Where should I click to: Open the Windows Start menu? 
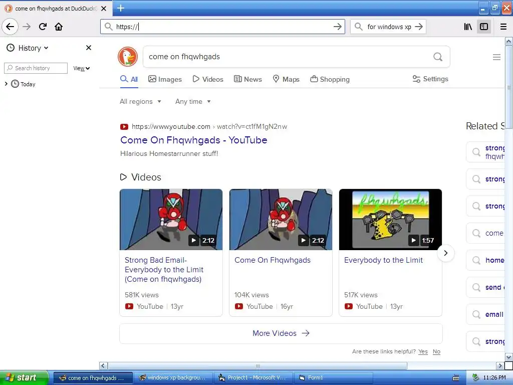[x=24, y=377]
